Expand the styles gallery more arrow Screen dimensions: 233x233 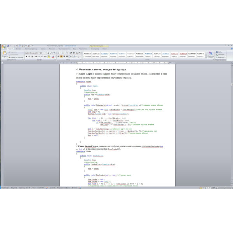pyautogui.click(x=206, y=57)
